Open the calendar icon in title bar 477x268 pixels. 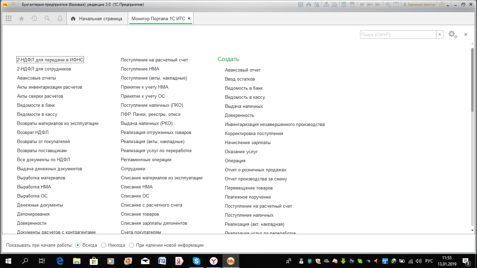352,5
